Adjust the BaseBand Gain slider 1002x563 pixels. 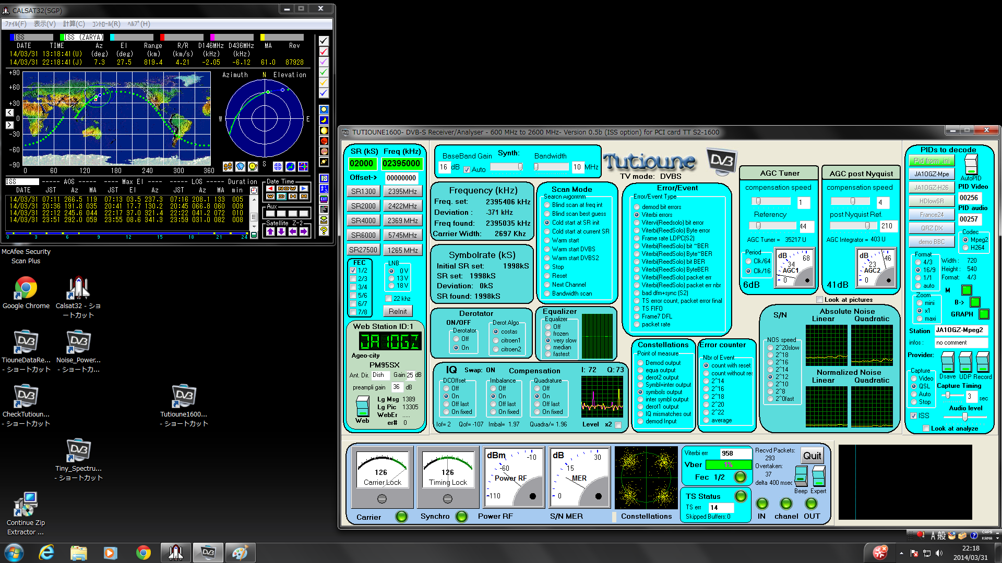(x=507, y=167)
